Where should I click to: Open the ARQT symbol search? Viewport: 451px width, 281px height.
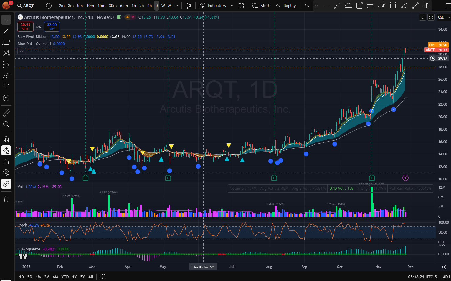coord(26,6)
